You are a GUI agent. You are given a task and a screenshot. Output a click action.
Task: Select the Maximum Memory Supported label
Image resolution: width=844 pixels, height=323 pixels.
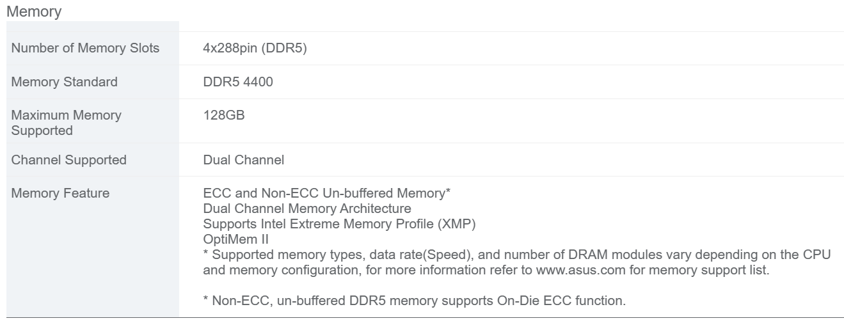pos(66,123)
